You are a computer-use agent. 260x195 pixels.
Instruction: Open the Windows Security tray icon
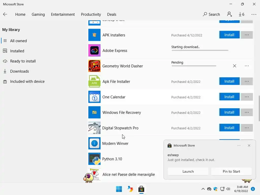pos(215,189)
